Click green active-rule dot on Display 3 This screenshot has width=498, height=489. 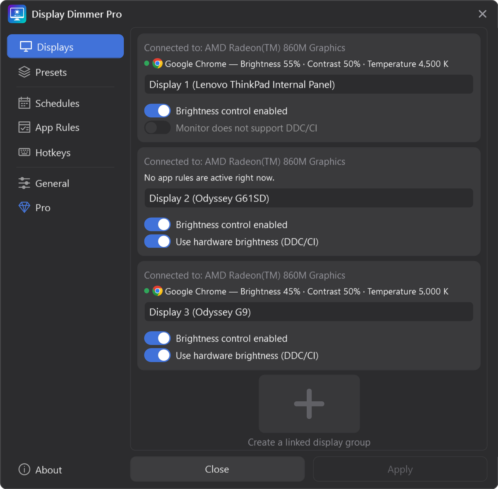coord(147,291)
